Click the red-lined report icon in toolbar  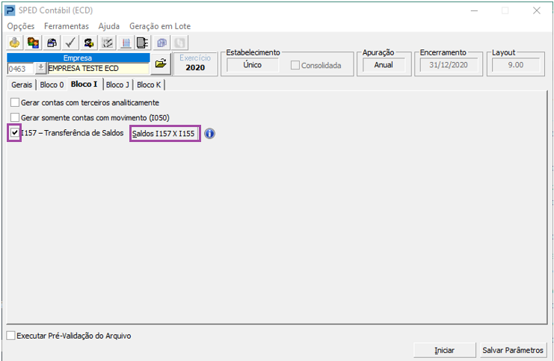point(126,43)
